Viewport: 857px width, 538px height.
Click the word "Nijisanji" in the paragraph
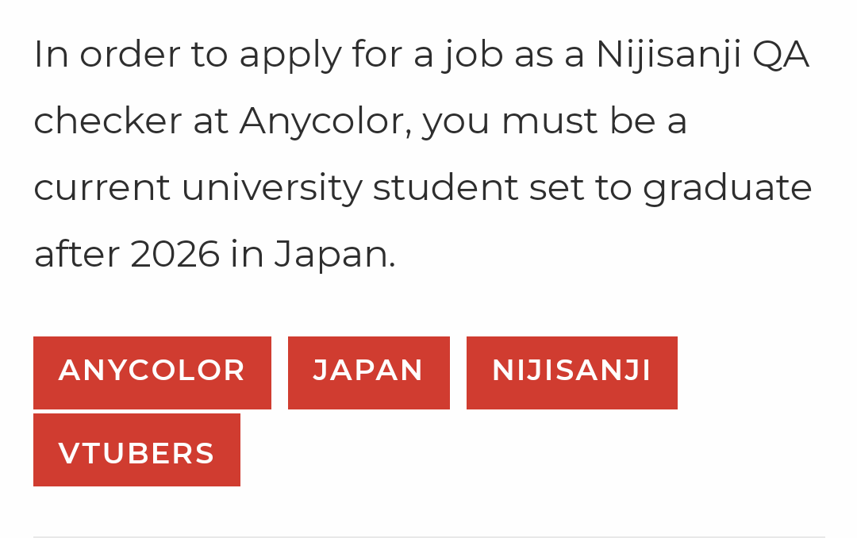668,56
